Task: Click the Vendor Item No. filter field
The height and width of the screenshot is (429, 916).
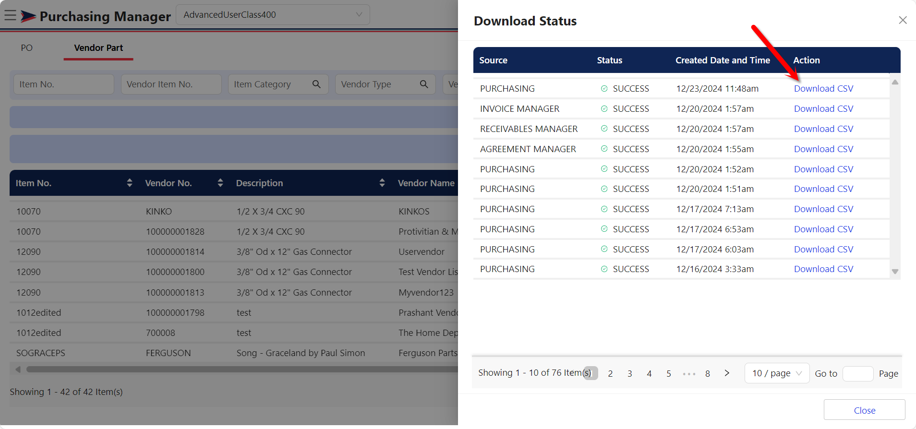Action: click(x=171, y=84)
